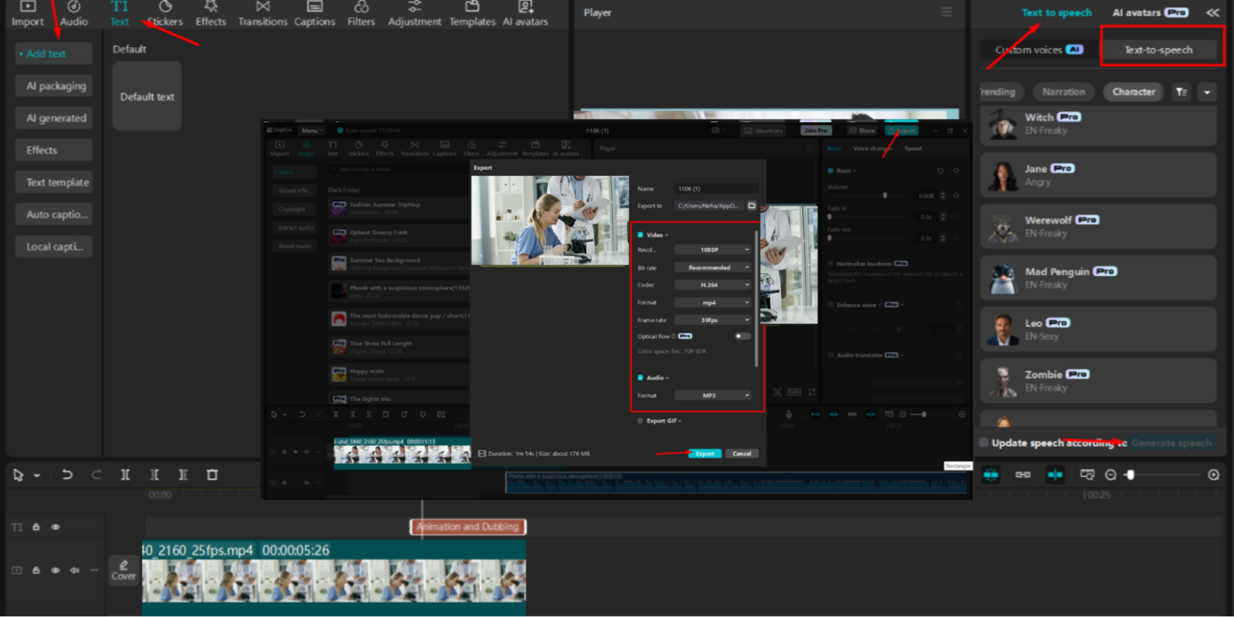This screenshot has width=1234, height=617.
Task: Open the audio Format MP3 dropdown
Action: pyautogui.click(x=713, y=395)
